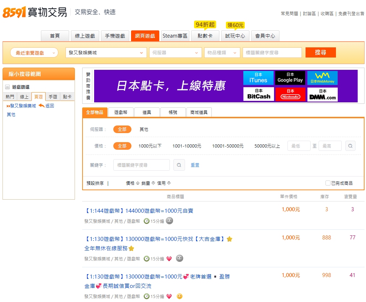The width and height of the screenshot is (366, 302).
Task: Go to 點數卡 nav tab
Action: (205, 36)
